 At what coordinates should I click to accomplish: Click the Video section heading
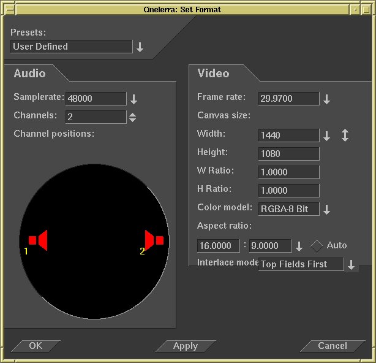coord(213,73)
